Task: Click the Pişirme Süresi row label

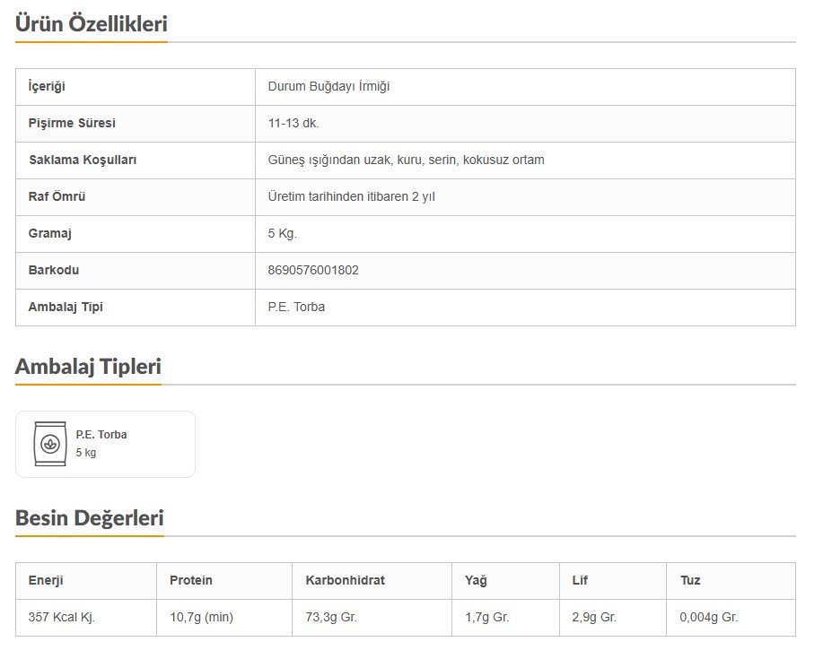Action: pyautogui.click(x=72, y=124)
